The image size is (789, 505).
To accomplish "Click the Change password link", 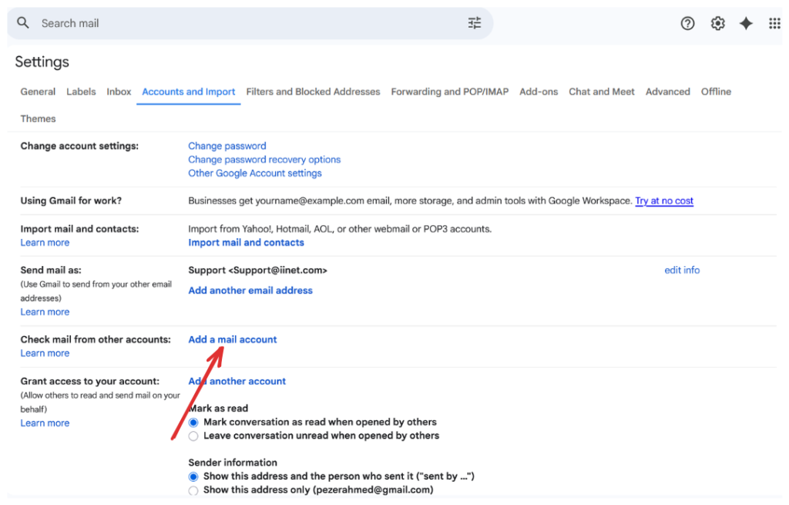I will tap(227, 146).
